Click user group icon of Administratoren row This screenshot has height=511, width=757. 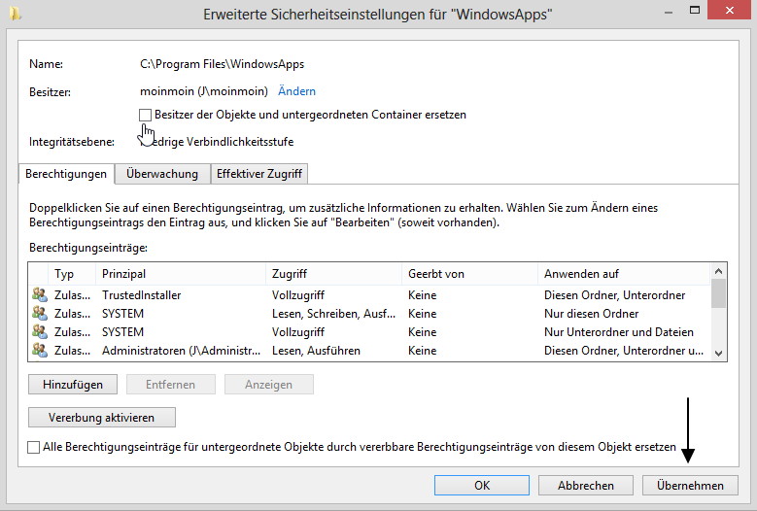[40, 351]
